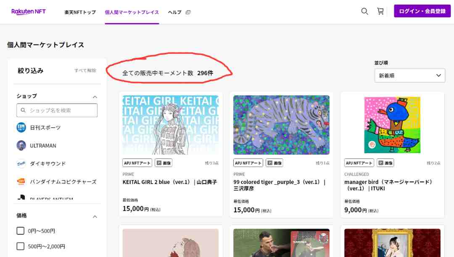The width and height of the screenshot is (454, 257).
Task: Collapse the 価格 filter section
Action: [x=95, y=217]
